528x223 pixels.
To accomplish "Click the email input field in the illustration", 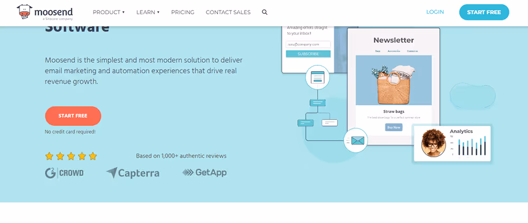I will [x=308, y=44].
